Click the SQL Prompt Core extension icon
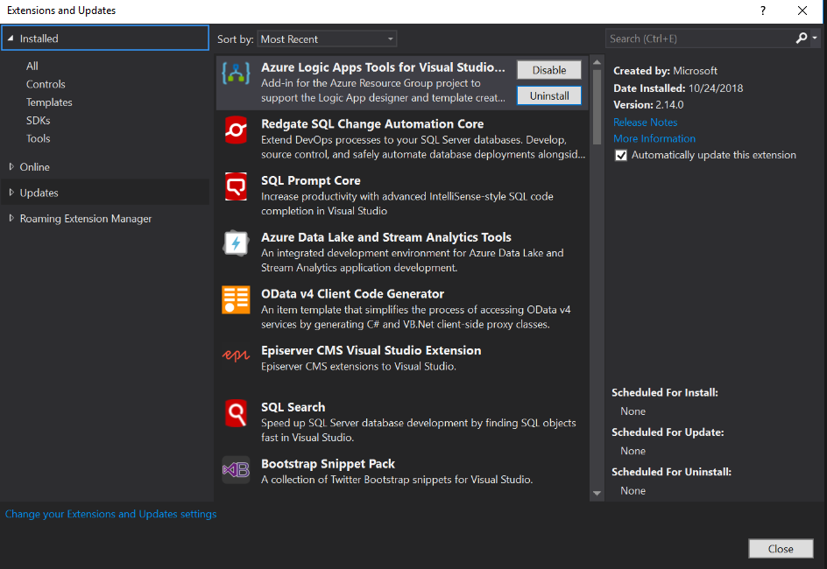Screen dimensions: 827x569 tap(236, 186)
